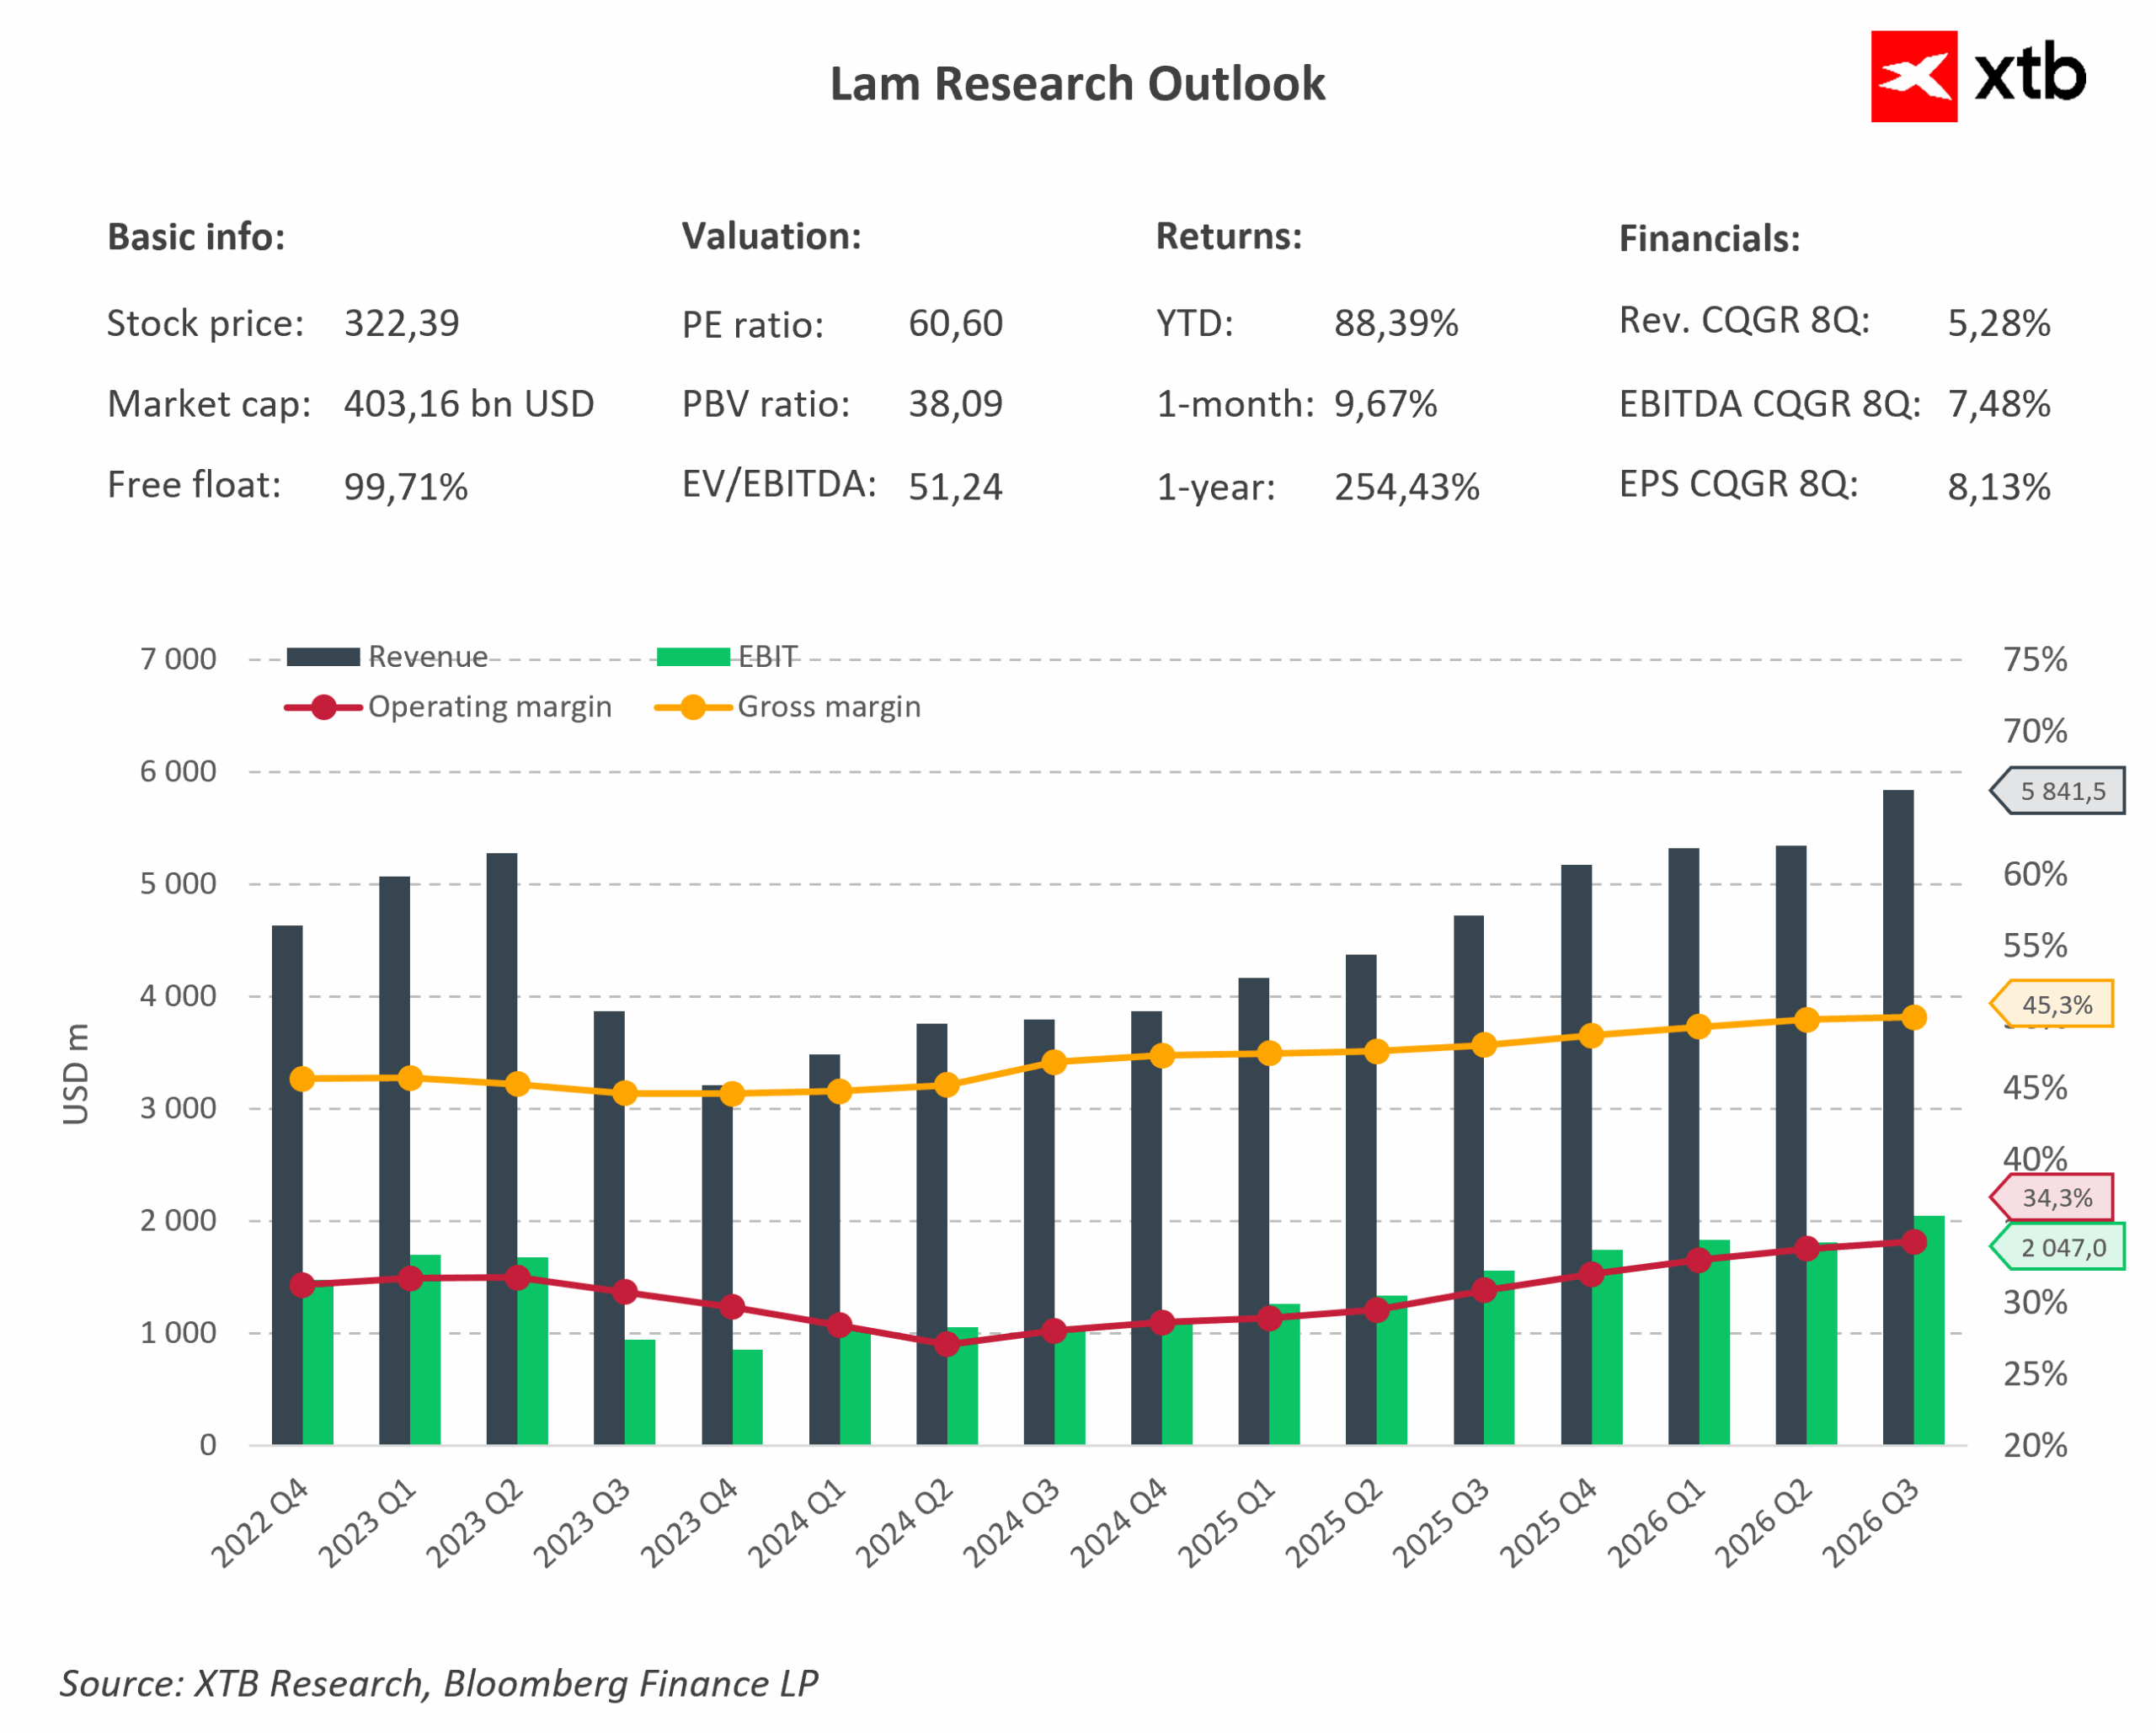The width and height of the screenshot is (2156, 1733).
Task: Click the 2023 Q4 x-axis label
Action: click(x=689, y=1523)
